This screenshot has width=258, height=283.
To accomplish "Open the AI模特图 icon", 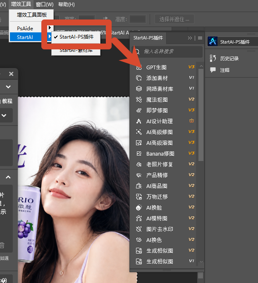I will tap(139, 218).
